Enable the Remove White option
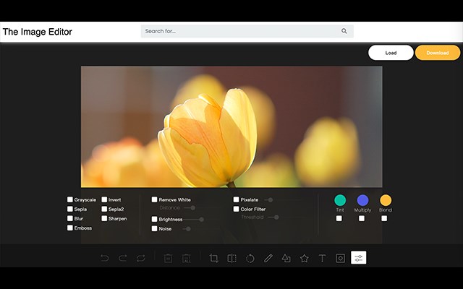463x289 pixels. point(154,199)
